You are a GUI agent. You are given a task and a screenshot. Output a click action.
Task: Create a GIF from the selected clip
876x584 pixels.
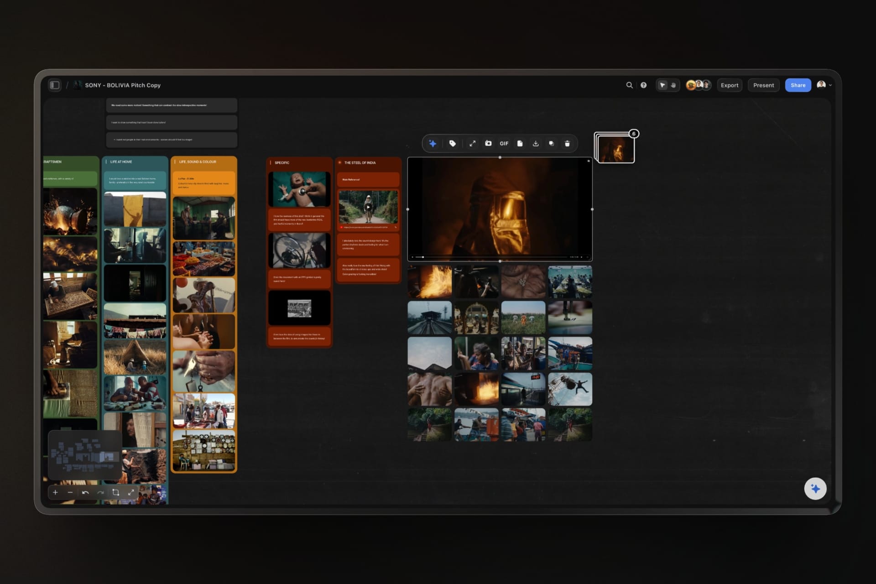pos(504,144)
